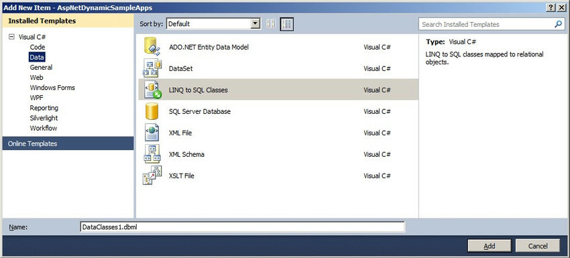Click the Cancel button
This screenshot has height=258, width=570.
tap(538, 246)
